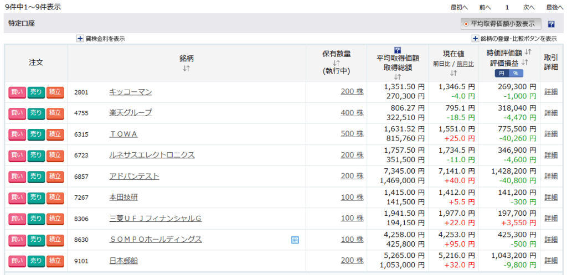
Task: Open 詳細 for 日本郵船 row
Action: coord(551,261)
